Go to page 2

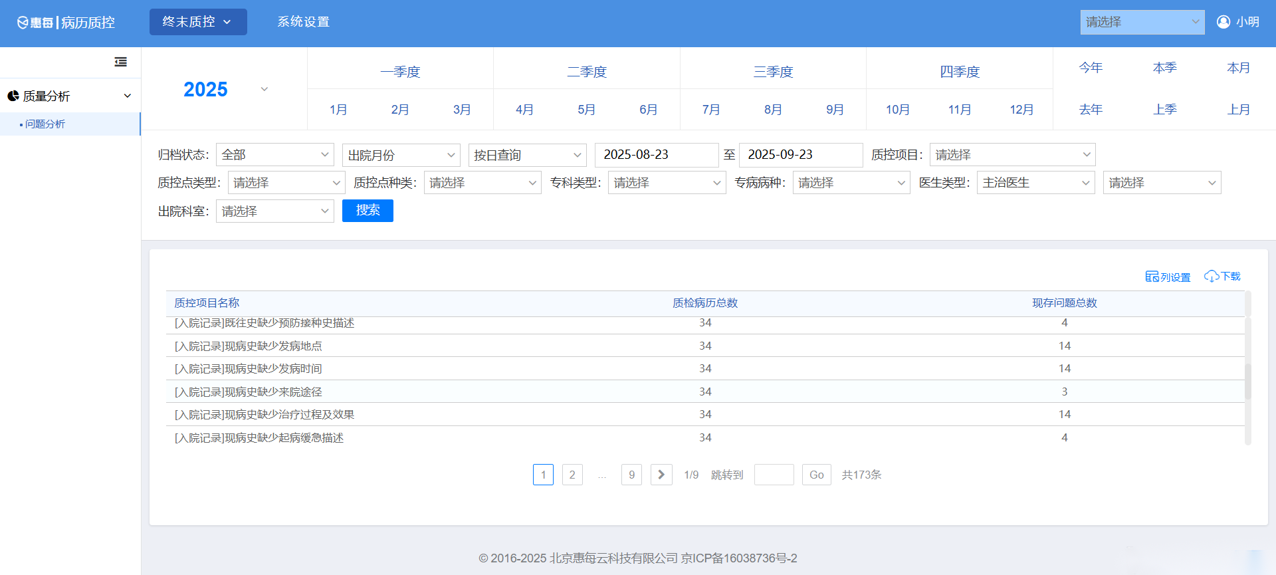tap(572, 475)
